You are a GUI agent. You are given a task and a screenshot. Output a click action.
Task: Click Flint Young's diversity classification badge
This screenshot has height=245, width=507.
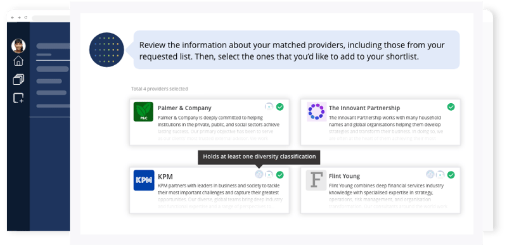tap(430, 174)
